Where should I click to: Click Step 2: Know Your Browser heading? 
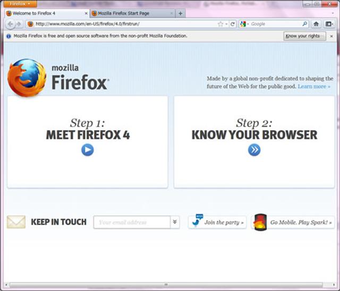coord(254,129)
